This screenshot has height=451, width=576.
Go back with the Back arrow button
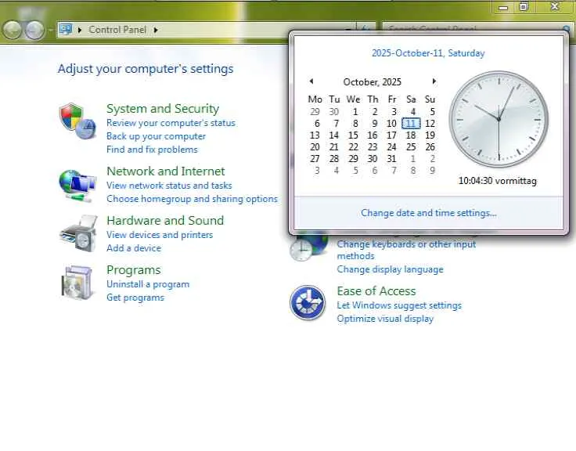point(13,30)
